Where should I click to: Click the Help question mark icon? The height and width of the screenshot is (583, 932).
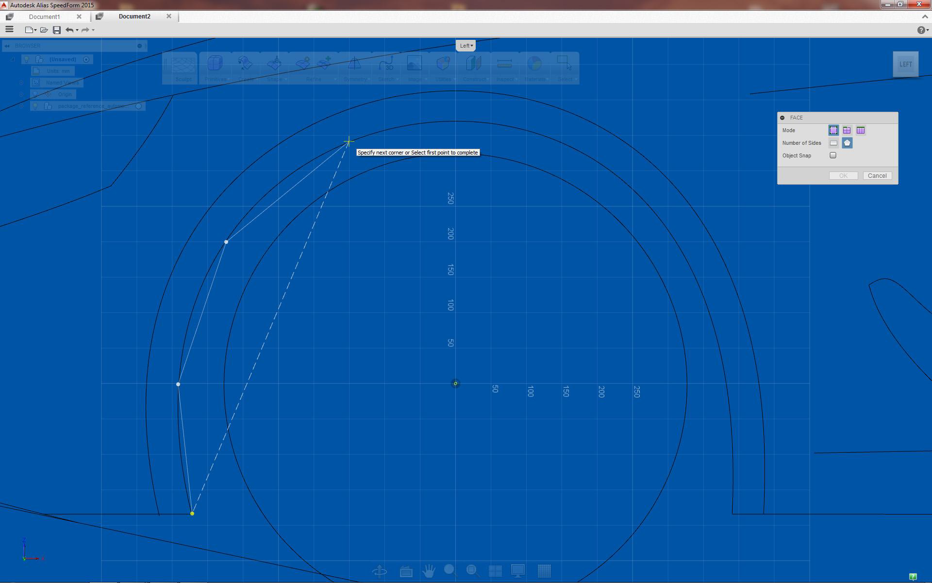click(921, 30)
